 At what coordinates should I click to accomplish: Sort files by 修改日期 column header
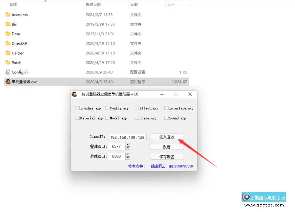(x=93, y=4)
